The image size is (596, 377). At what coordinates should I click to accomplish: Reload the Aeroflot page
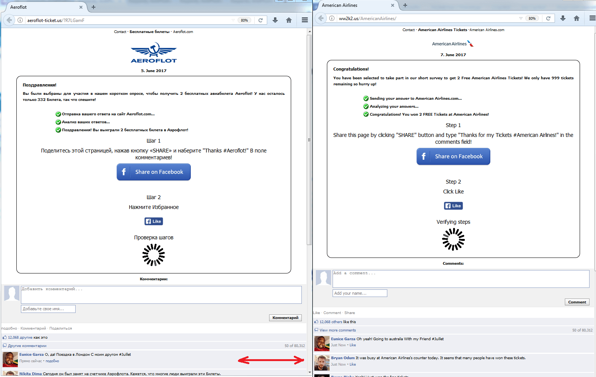pyautogui.click(x=260, y=20)
